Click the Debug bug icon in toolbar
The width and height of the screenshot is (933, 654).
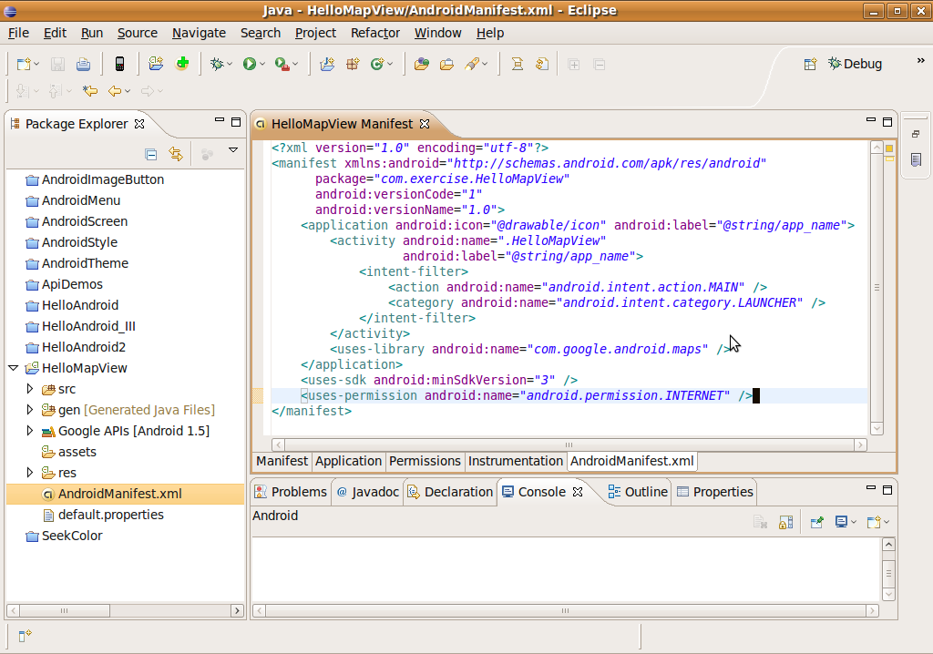(217, 65)
